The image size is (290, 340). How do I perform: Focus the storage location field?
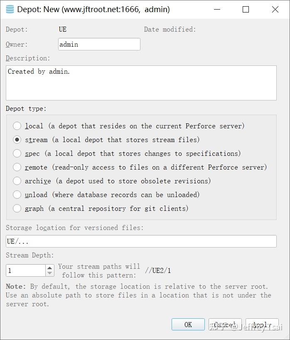141,241
